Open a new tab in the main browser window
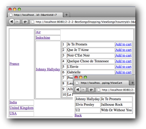Viewport: 146px width, 129px height. point(66,15)
